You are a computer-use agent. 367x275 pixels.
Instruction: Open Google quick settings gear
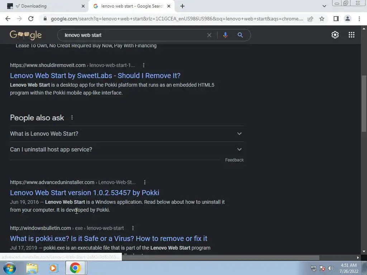pos(335,35)
